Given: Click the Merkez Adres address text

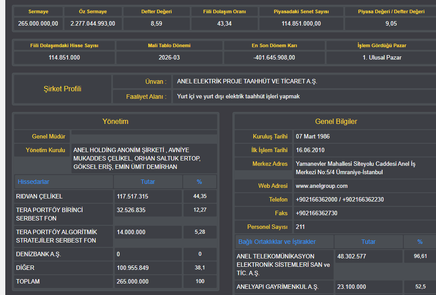Looking at the screenshot, I should pos(355,168).
